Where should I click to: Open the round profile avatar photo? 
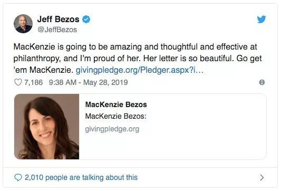tap(23, 24)
